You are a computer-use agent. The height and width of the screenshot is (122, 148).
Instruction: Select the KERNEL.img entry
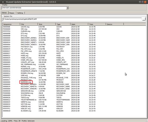[x=25, y=67]
